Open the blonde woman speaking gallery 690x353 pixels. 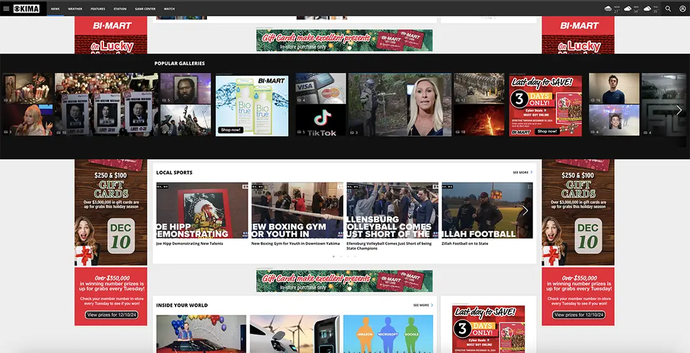pyautogui.click(x=400, y=105)
